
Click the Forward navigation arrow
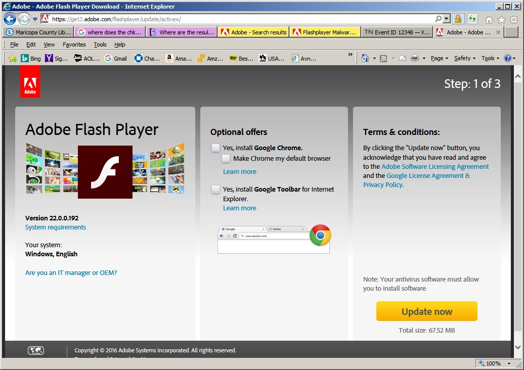[x=24, y=19]
